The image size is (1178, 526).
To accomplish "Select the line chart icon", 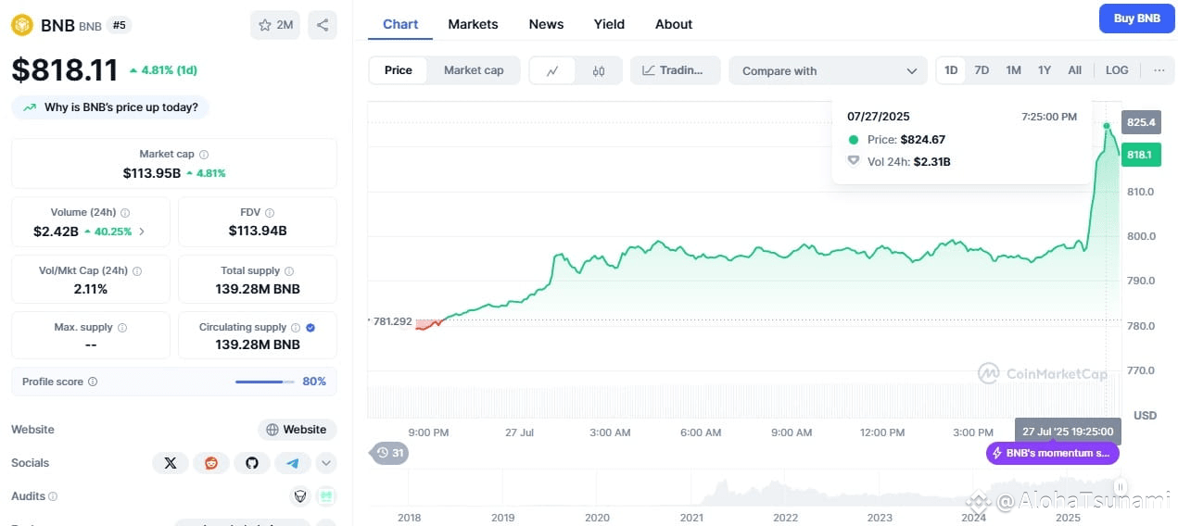I will pyautogui.click(x=552, y=70).
